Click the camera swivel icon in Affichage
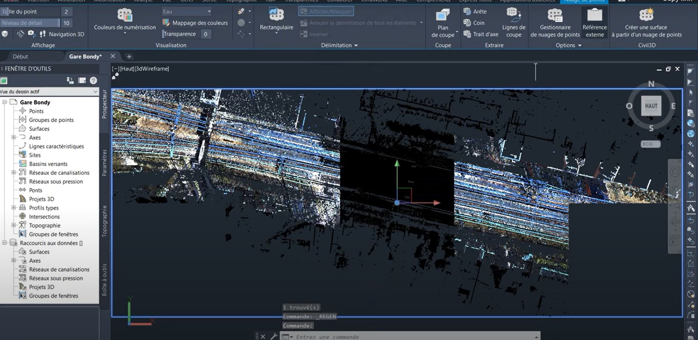The height and width of the screenshot is (340, 698). tap(32, 34)
